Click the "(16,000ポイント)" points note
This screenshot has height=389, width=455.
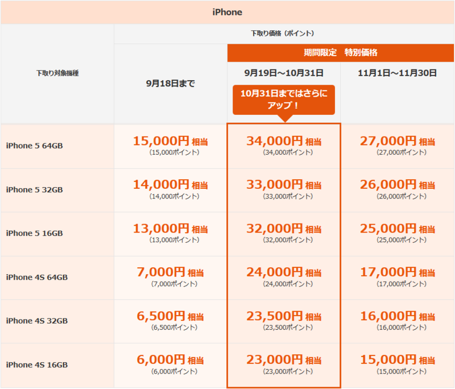tap(402, 328)
